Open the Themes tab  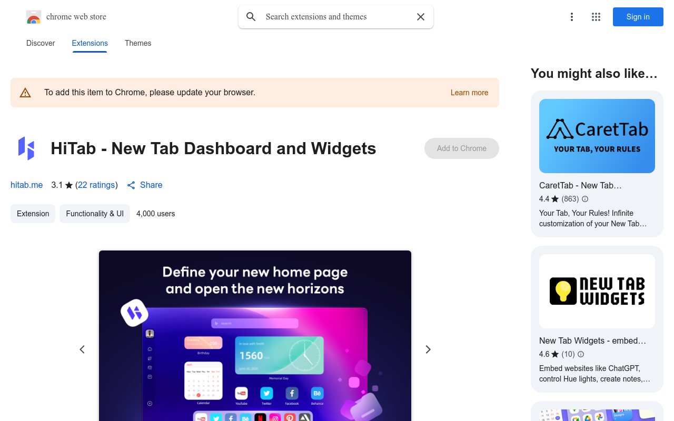pos(138,43)
